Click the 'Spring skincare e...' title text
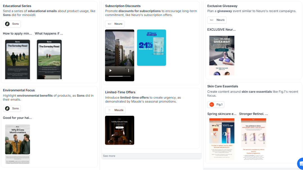Viewport: 303px width, 170px height. pos(222,114)
